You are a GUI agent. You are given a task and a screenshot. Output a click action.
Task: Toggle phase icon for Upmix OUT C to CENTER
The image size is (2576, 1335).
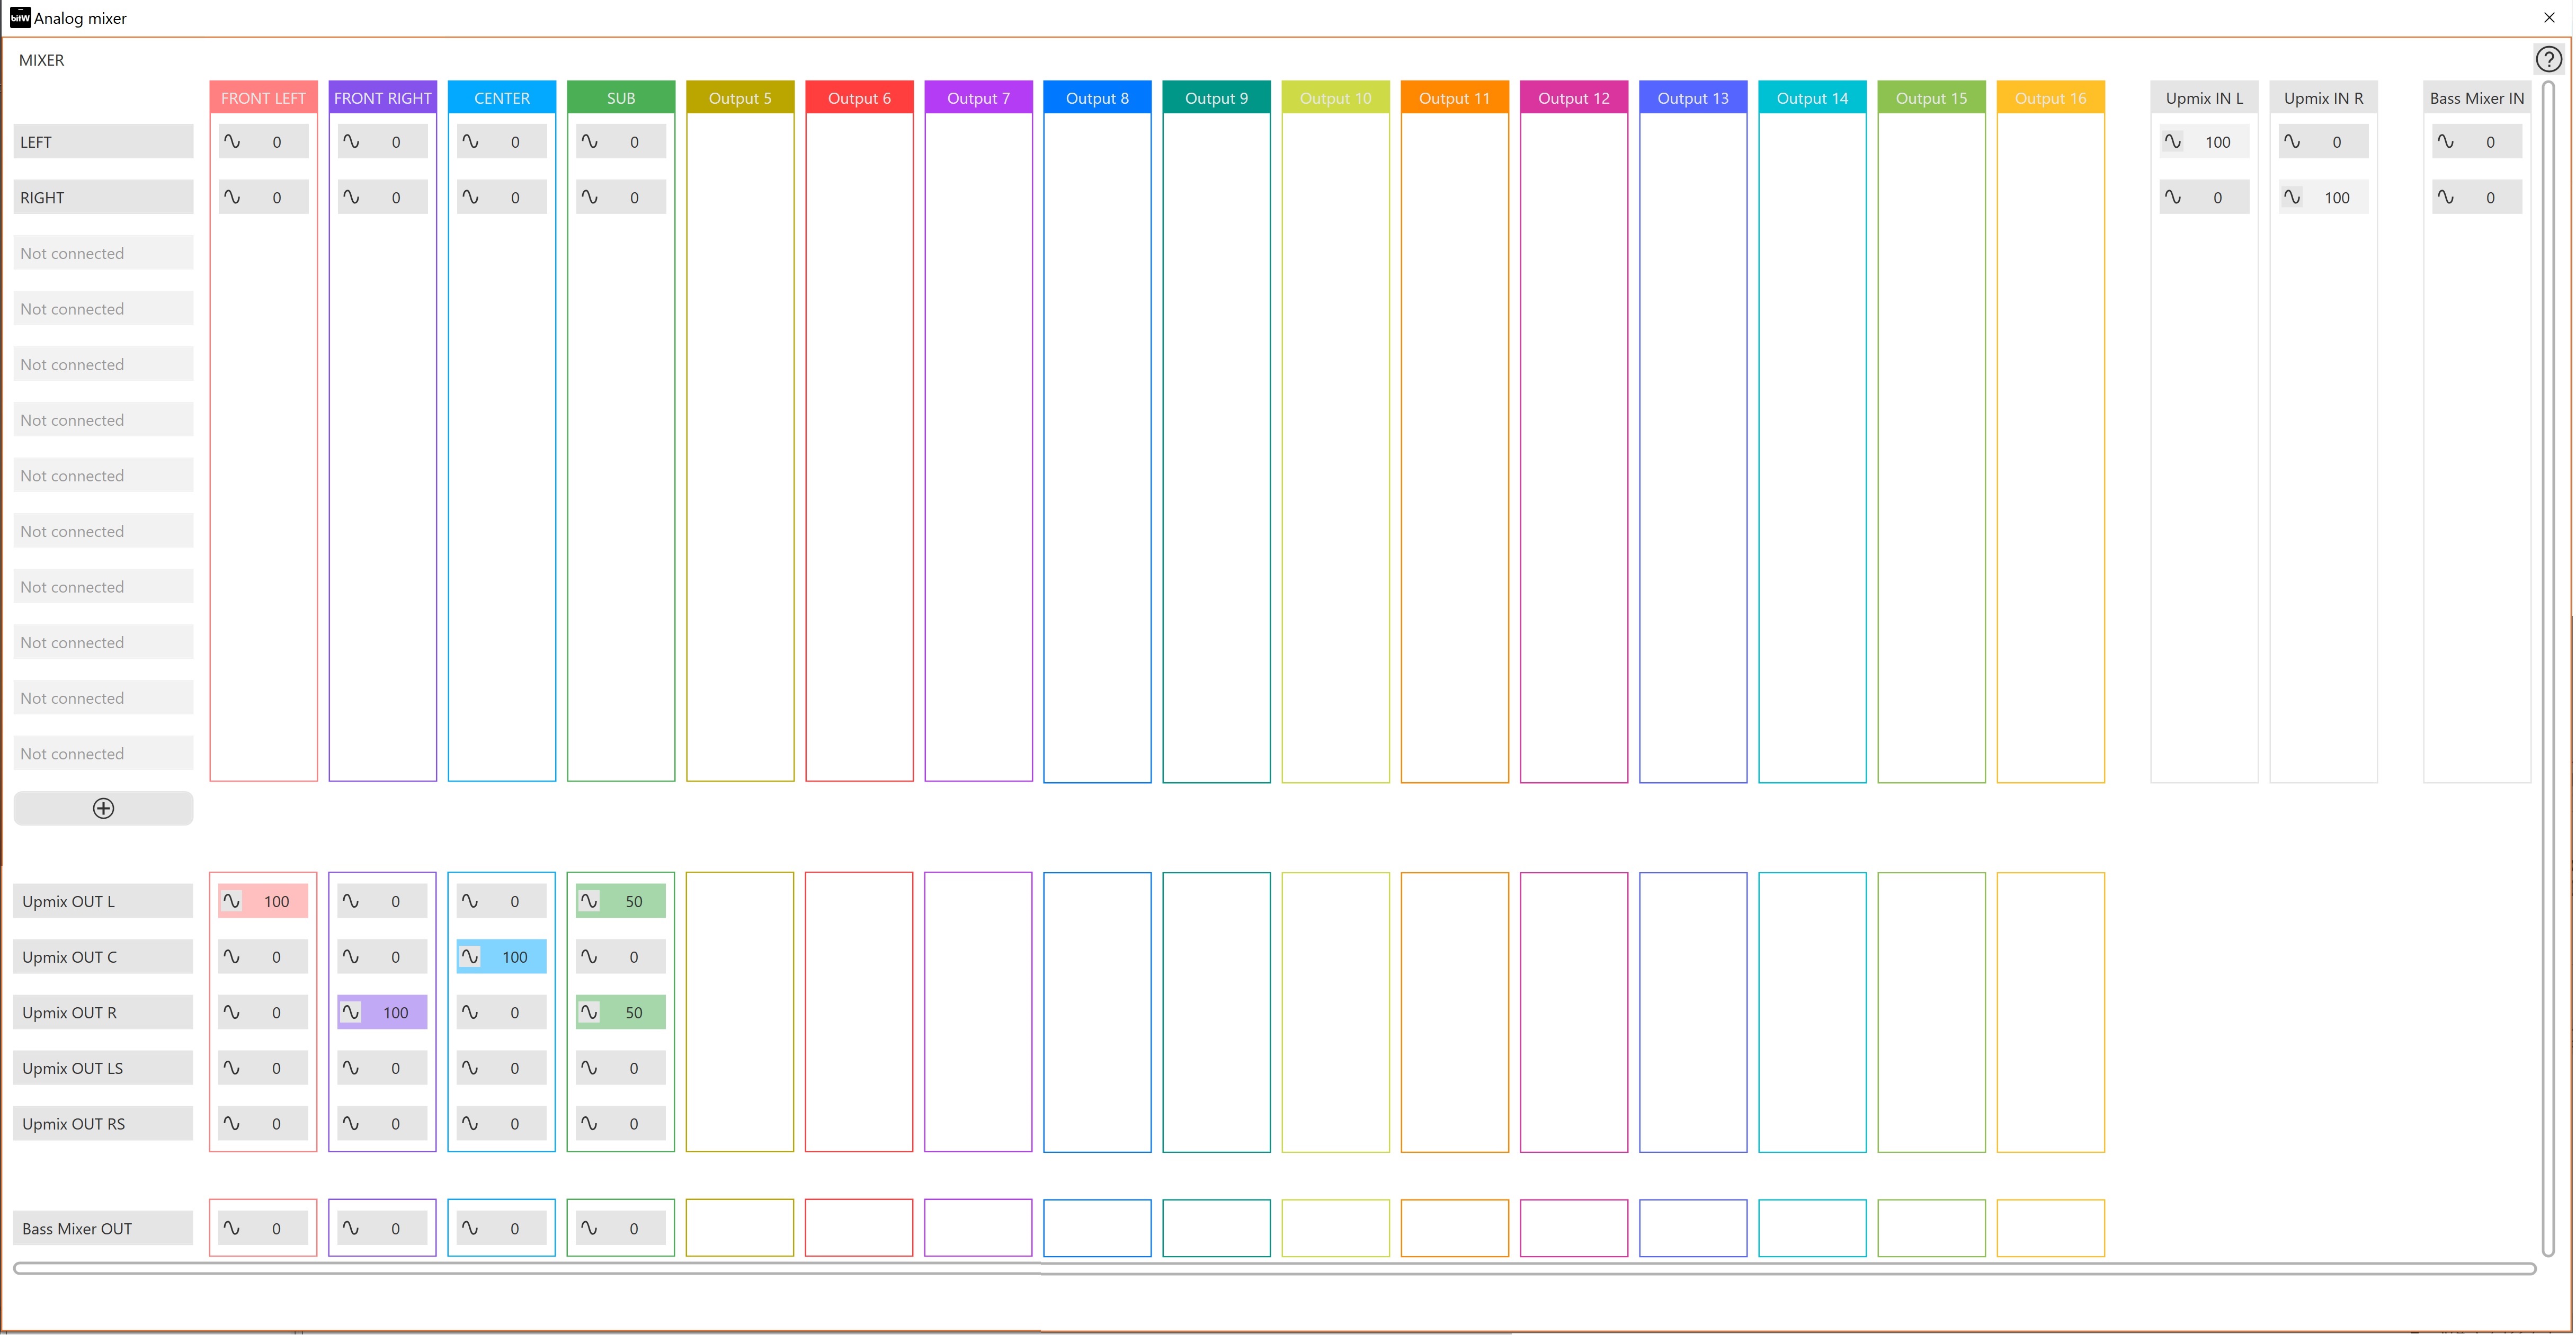click(x=470, y=957)
